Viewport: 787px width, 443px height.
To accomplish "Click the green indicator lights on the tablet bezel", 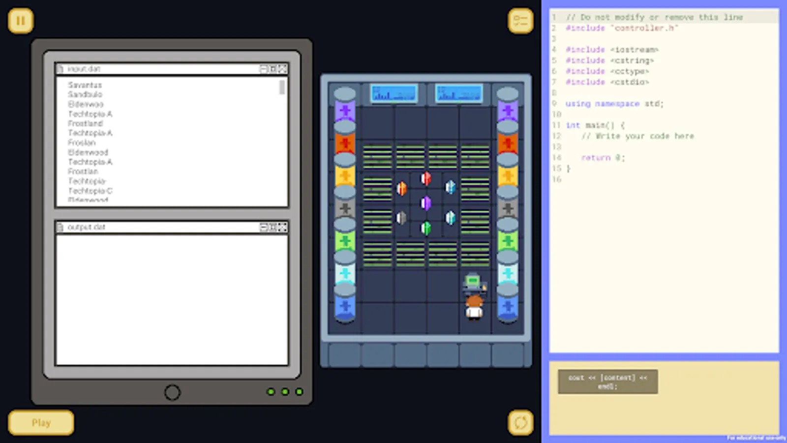I will point(285,392).
